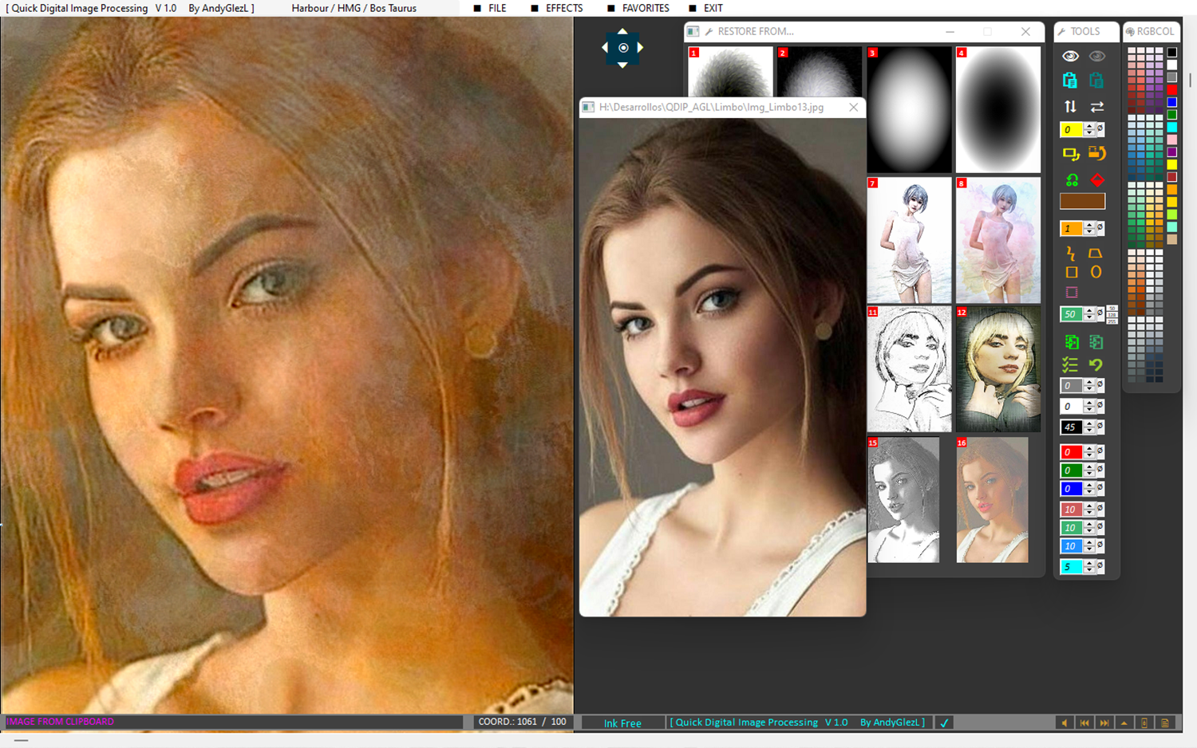Click the green checklist icon
The image size is (1197, 748).
pyautogui.click(x=1070, y=364)
